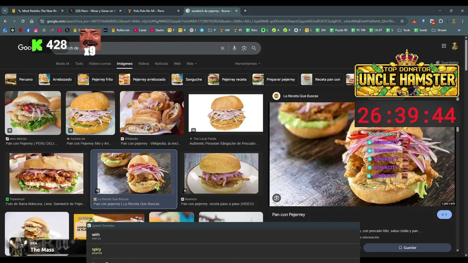This screenshot has width=468, height=263.
Task: Open the Google Drive bookmark icon
Action: coord(44,30)
